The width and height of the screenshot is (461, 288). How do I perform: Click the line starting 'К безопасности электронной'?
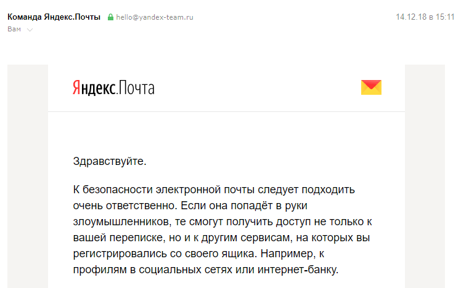[x=214, y=188]
